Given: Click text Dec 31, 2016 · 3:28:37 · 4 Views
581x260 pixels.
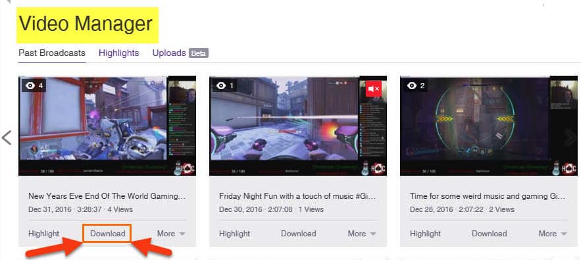Looking at the screenshot, I should point(80,209).
